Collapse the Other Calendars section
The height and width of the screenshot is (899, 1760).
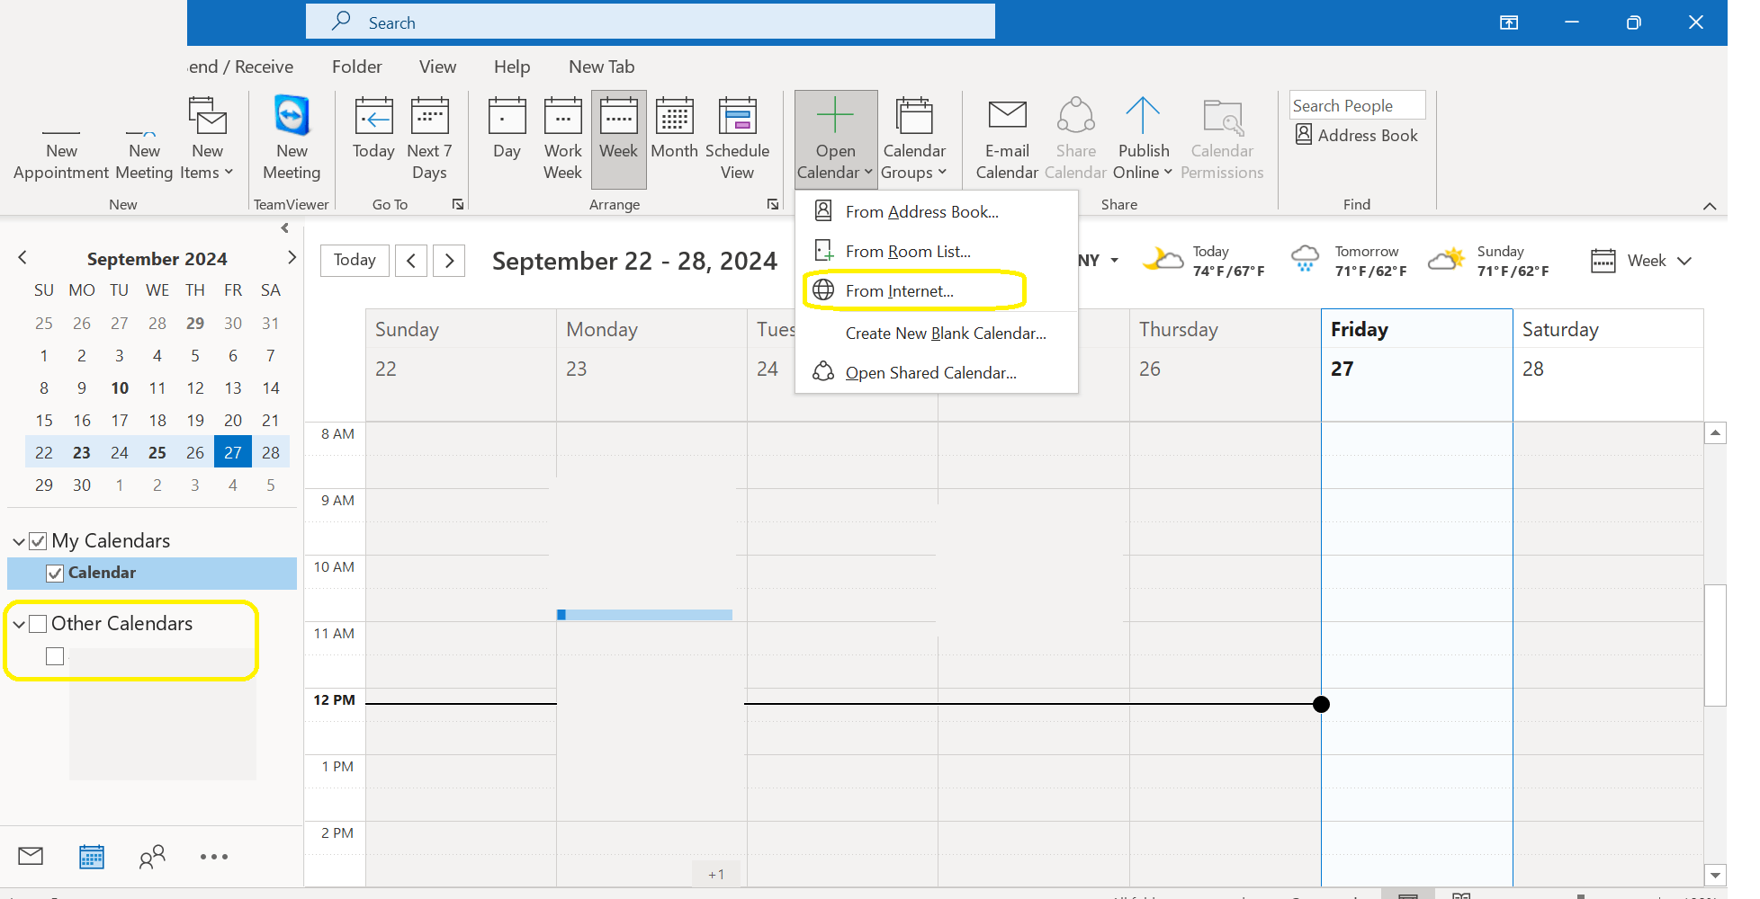pos(18,622)
